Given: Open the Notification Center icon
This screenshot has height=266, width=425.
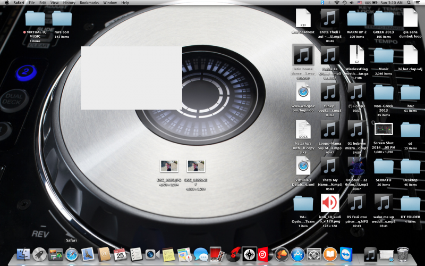Looking at the screenshot, I should pos(418,3).
